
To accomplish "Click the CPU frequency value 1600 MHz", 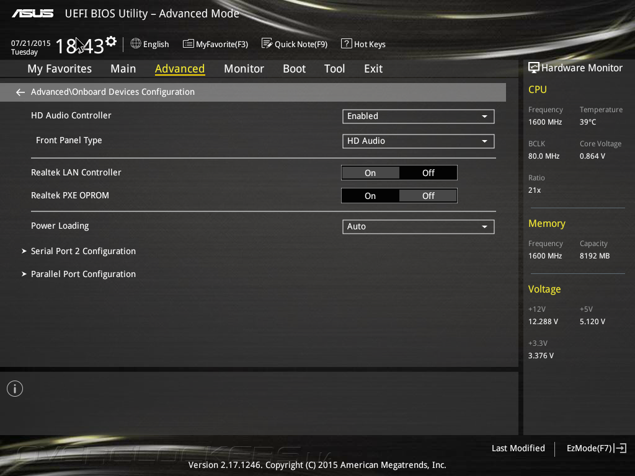I will pos(545,122).
